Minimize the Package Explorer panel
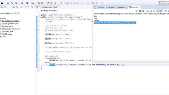The width and height of the screenshot is (169, 95). tap(29, 7)
